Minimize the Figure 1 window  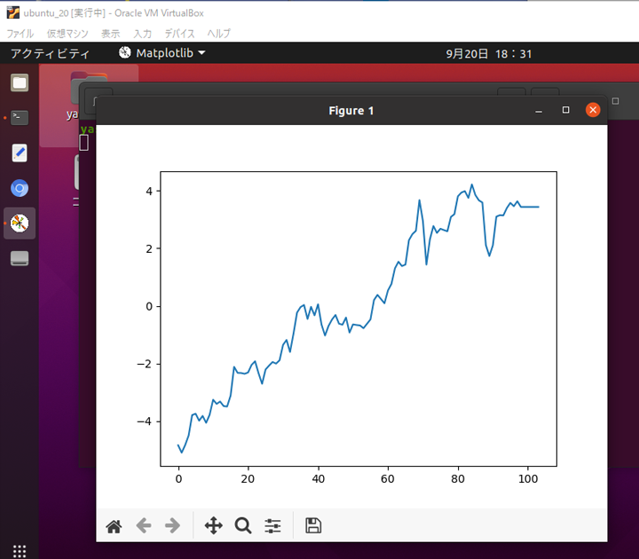click(x=539, y=110)
